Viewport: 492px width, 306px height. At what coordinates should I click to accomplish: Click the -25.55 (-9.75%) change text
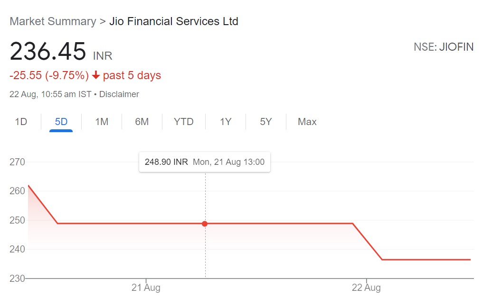click(x=49, y=76)
